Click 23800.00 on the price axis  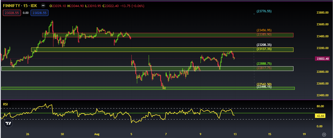point(323,12)
